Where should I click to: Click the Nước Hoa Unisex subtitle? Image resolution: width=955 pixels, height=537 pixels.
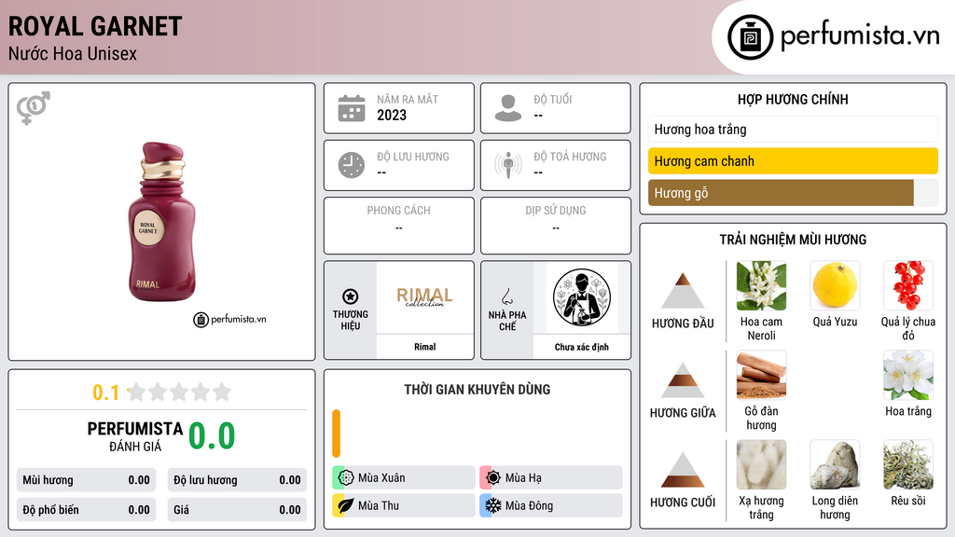pos(73,53)
